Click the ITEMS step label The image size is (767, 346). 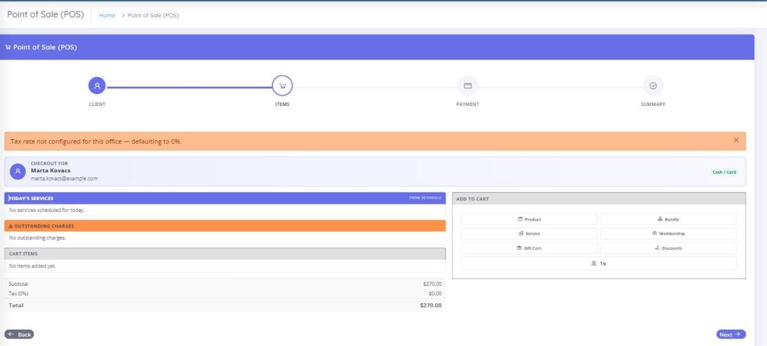coord(282,104)
